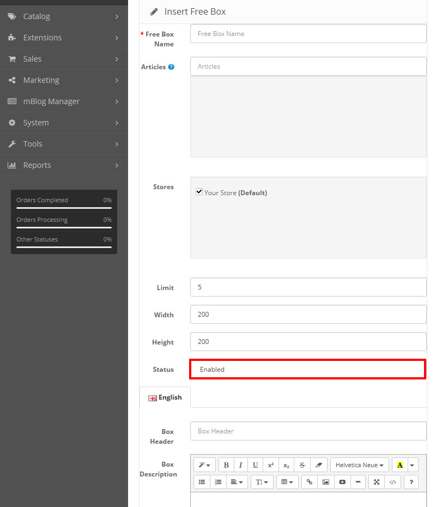Uncheck Your Store (Default) checkbox

199,192
